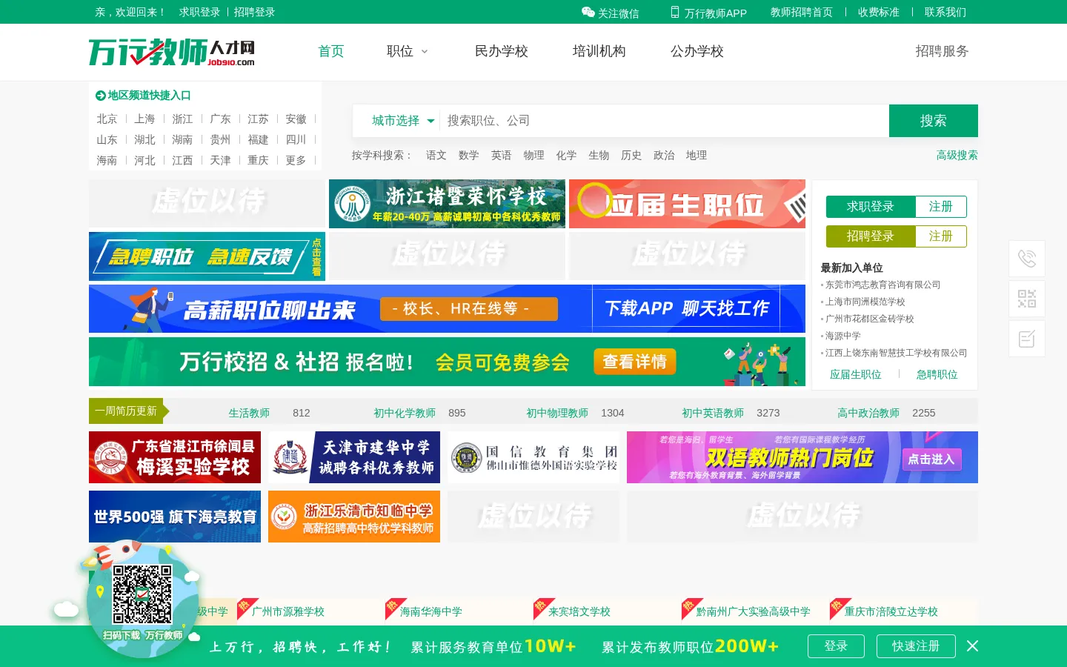The height and width of the screenshot is (667, 1067).
Task: Click the mobile phone APP icon
Action: click(675, 12)
